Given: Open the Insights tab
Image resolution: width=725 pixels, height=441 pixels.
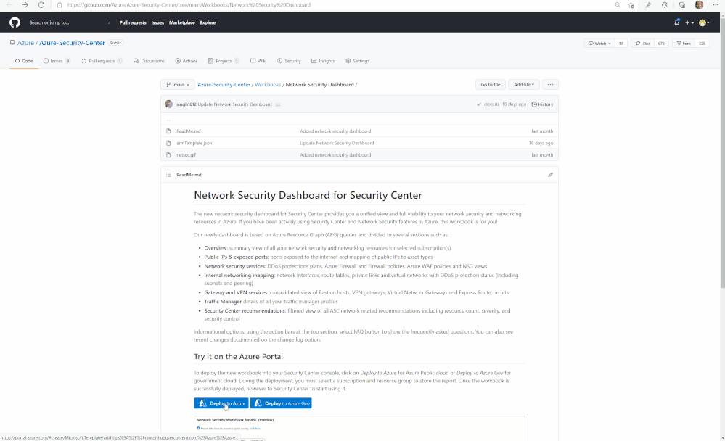Looking at the screenshot, I should (323, 61).
